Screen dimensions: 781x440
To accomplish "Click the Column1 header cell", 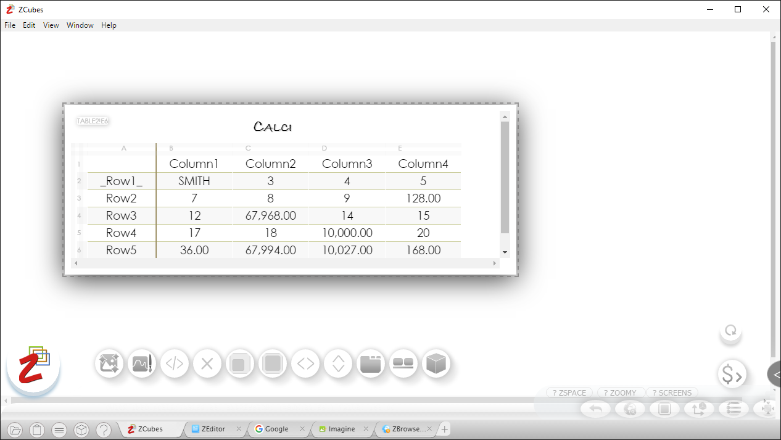I will pyautogui.click(x=194, y=164).
